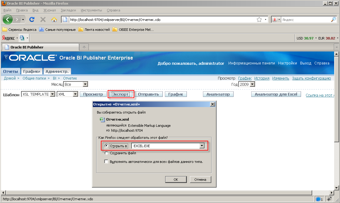This screenshot has height=203, width=340.
Task: Open the Правка menu
Action: pos(22,10)
